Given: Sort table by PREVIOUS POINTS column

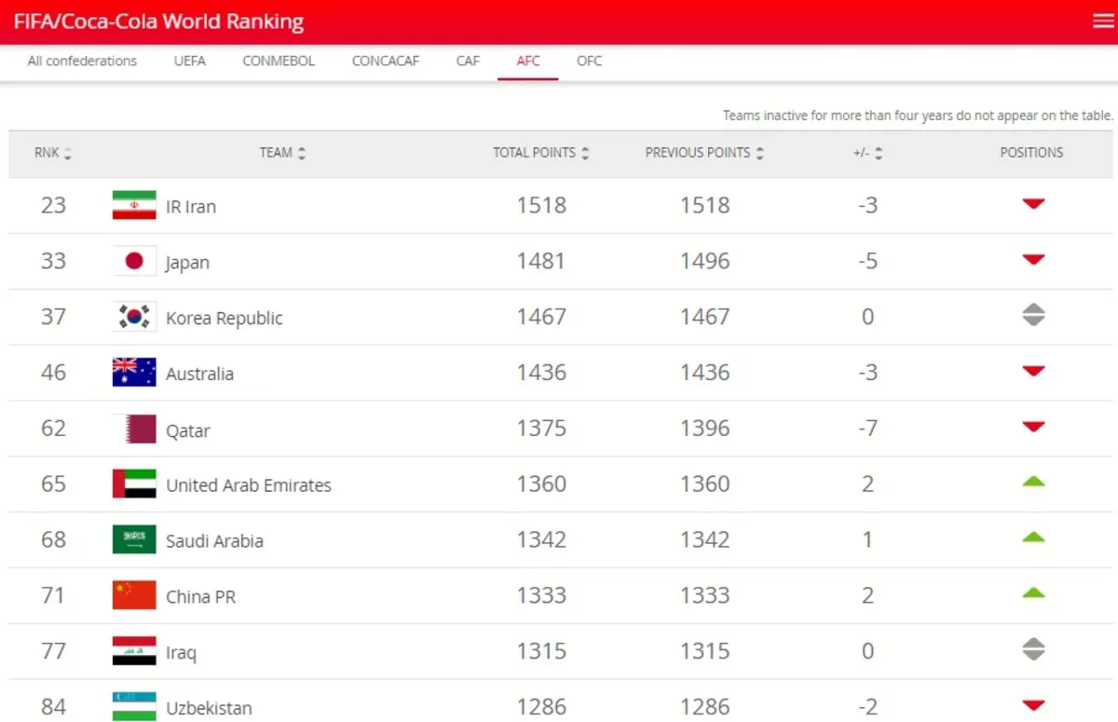Looking at the screenshot, I should pos(704,153).
